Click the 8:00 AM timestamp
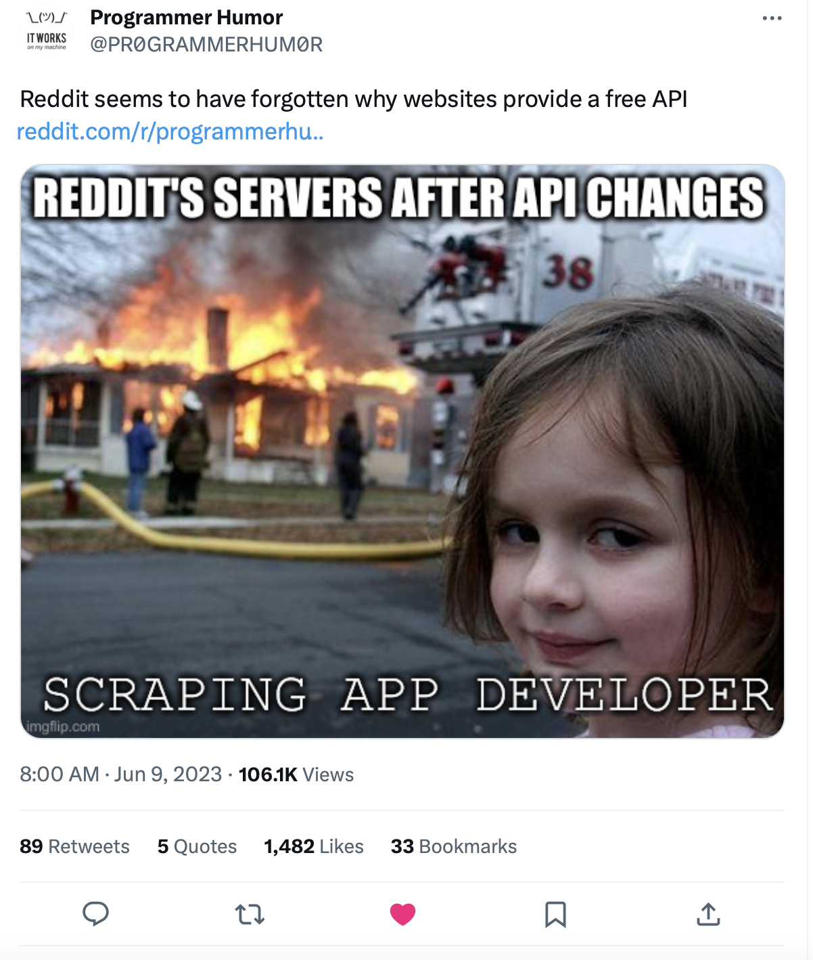Image resolution: width=813 pixels, height=960 pixels. [60, 774]
